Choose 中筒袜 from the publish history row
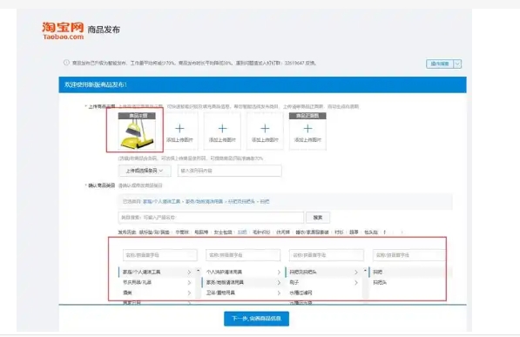Screen dimensions: 520x337 pyautogui.click(x=182, y=233)
